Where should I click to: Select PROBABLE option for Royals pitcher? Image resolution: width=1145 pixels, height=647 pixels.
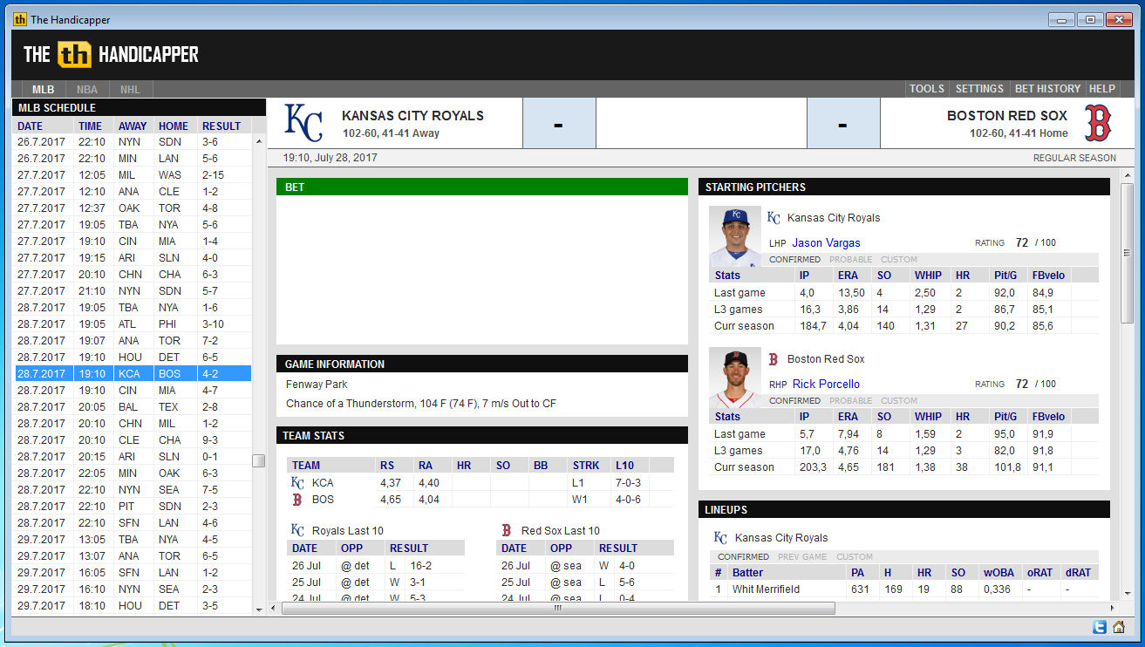coord(849,259)
